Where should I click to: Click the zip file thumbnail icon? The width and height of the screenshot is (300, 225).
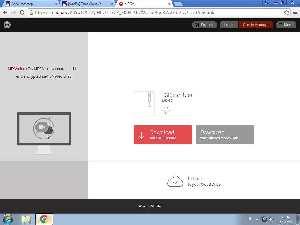point(144,103)
